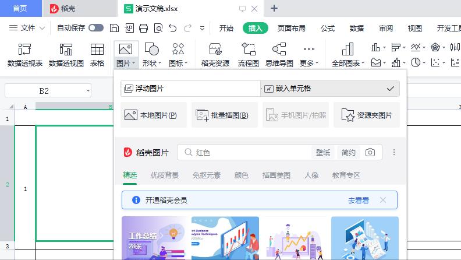This screenshot has width=461, height=260.
Task: Expand the 文件 menu chevron
Action: click(x=42, y=28)
